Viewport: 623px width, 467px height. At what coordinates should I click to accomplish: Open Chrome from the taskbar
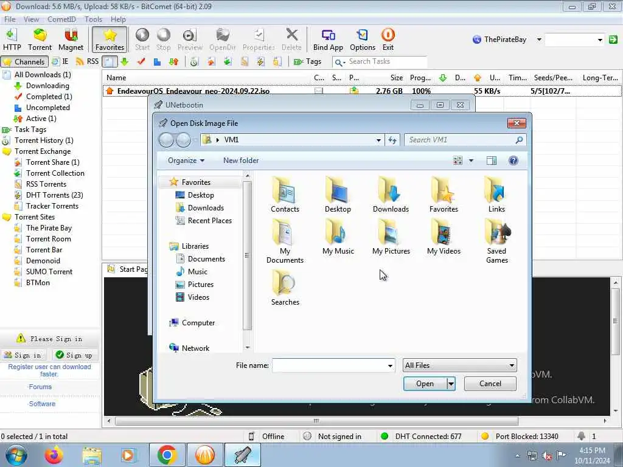[167, 455]
